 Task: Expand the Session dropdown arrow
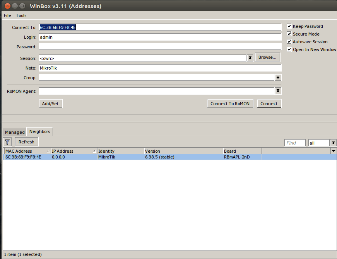(250, 58)
